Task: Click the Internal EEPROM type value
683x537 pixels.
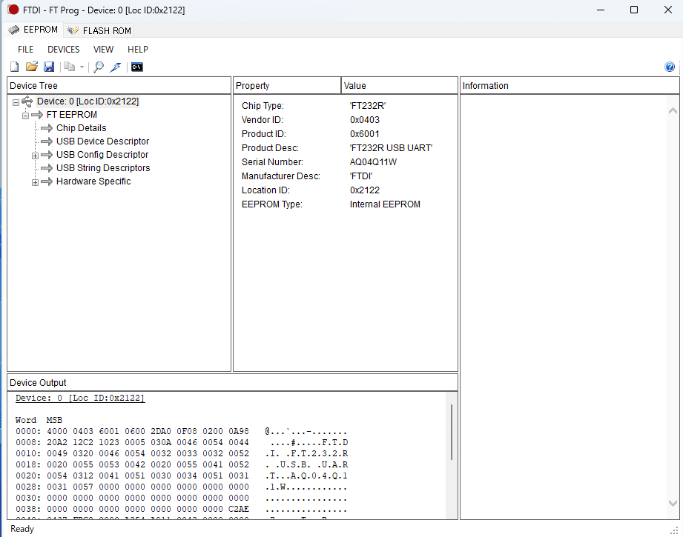Action: (385, 204)
